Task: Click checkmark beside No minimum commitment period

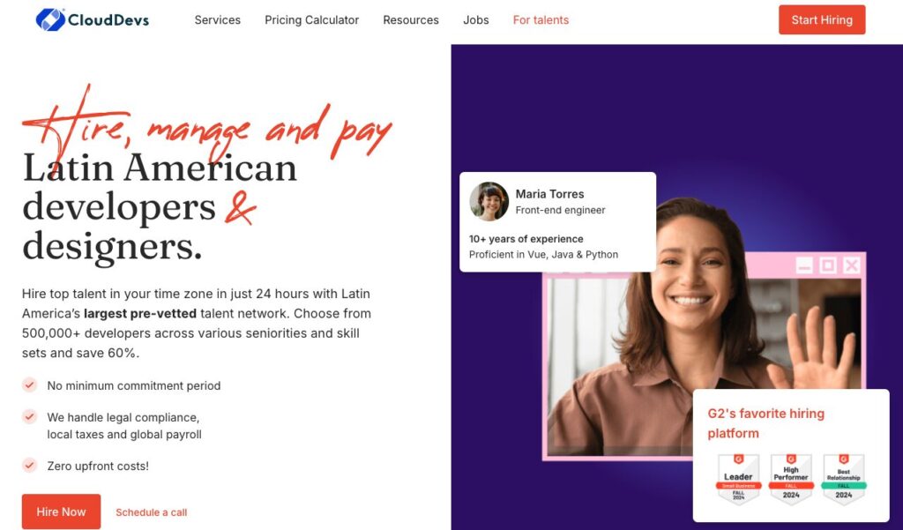Action: (29, 384)
